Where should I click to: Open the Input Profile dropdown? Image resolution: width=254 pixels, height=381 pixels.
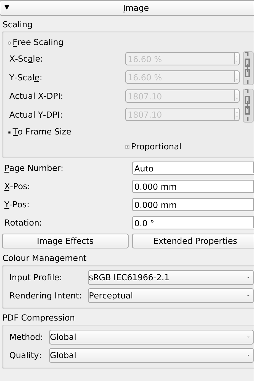pyautogui.click(x=171, y=277)
